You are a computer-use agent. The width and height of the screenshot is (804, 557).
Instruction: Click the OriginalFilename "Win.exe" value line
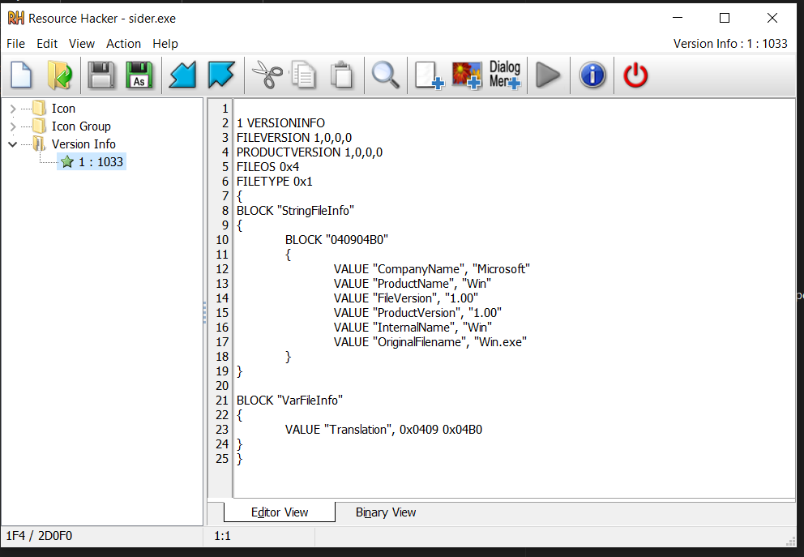pyautogui.click(x=430, y=342)
